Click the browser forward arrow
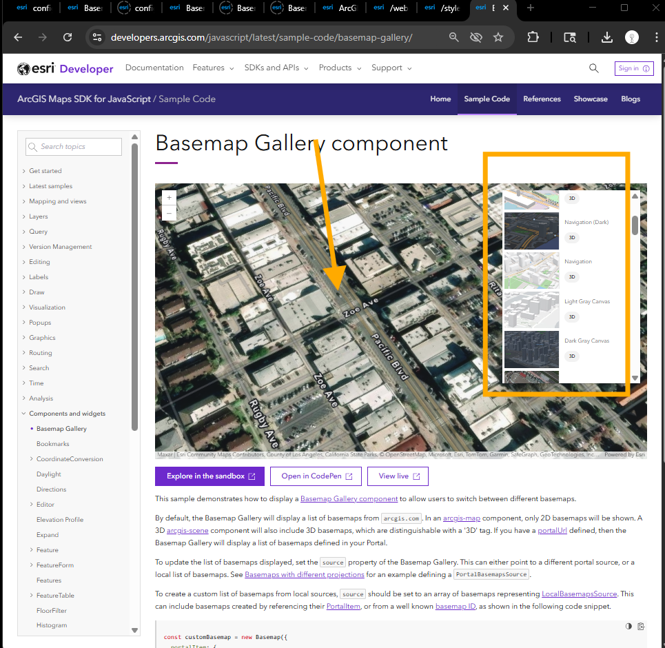The height and width of the screenshot is (648, 665). (43, 37)
